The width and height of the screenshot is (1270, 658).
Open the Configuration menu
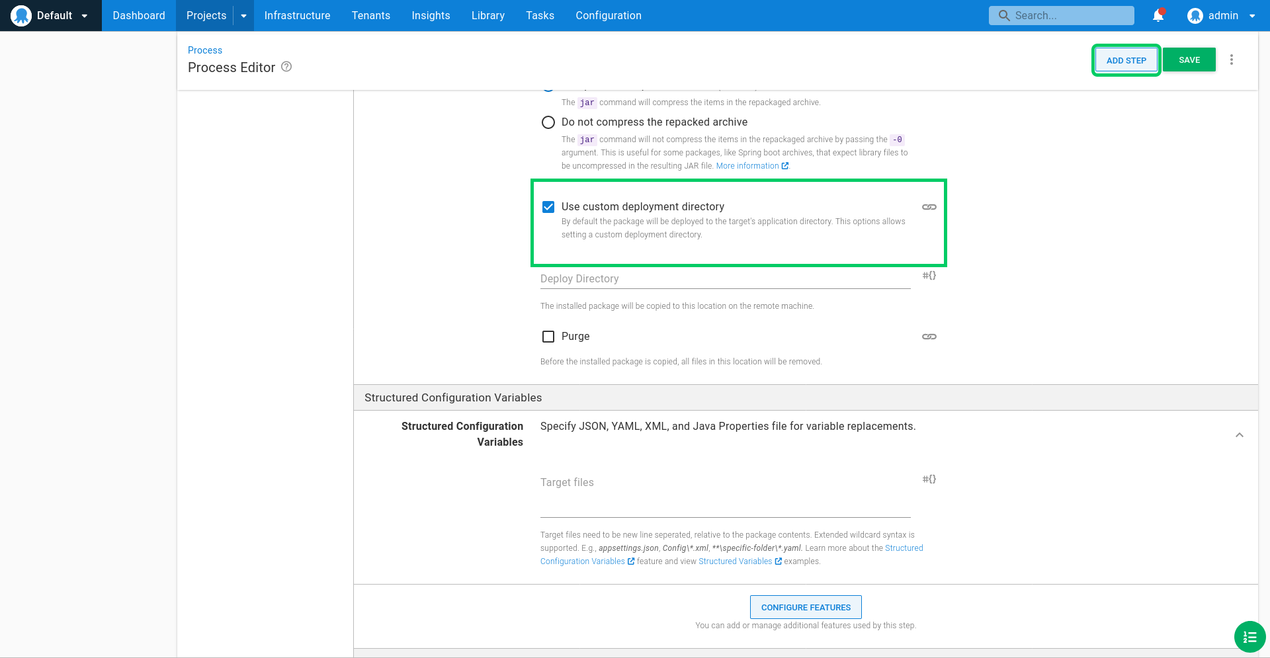click(x=609, y=15)
